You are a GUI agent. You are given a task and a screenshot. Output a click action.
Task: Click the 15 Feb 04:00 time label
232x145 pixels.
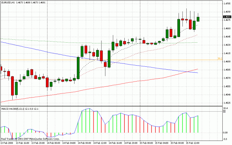point(162,143)
